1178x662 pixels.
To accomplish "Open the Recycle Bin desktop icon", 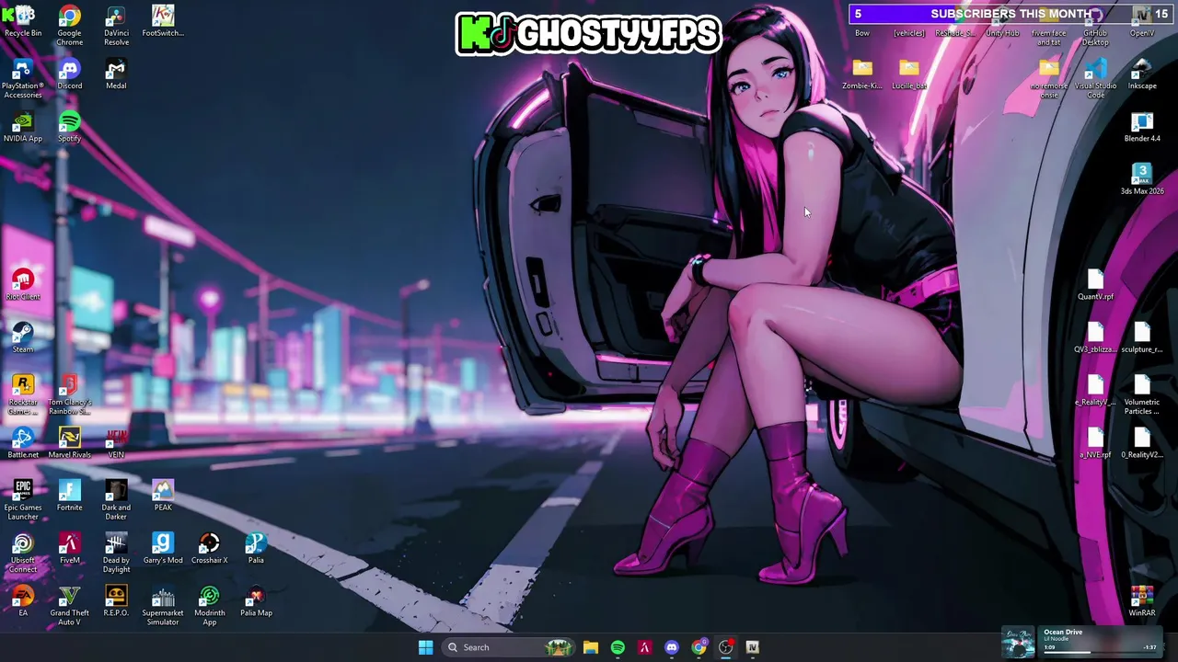I will tap(23, 22).
